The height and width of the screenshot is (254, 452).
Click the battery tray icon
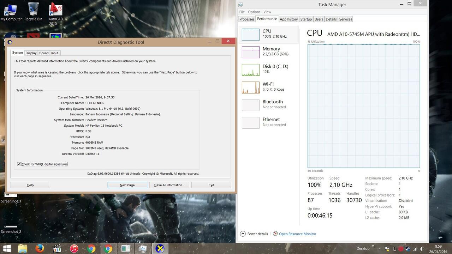[x=394, y=249]
